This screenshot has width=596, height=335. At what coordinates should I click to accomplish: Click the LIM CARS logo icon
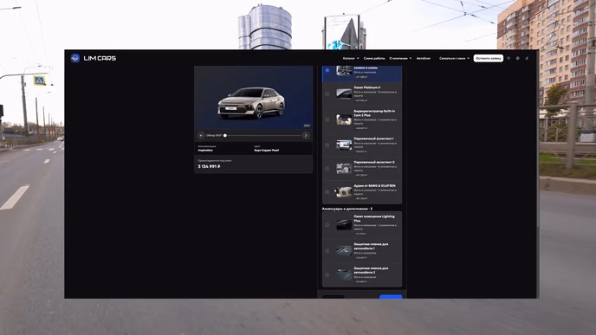[74, 58]
